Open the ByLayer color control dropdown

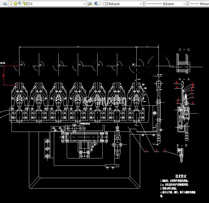(x=123, y=4)
